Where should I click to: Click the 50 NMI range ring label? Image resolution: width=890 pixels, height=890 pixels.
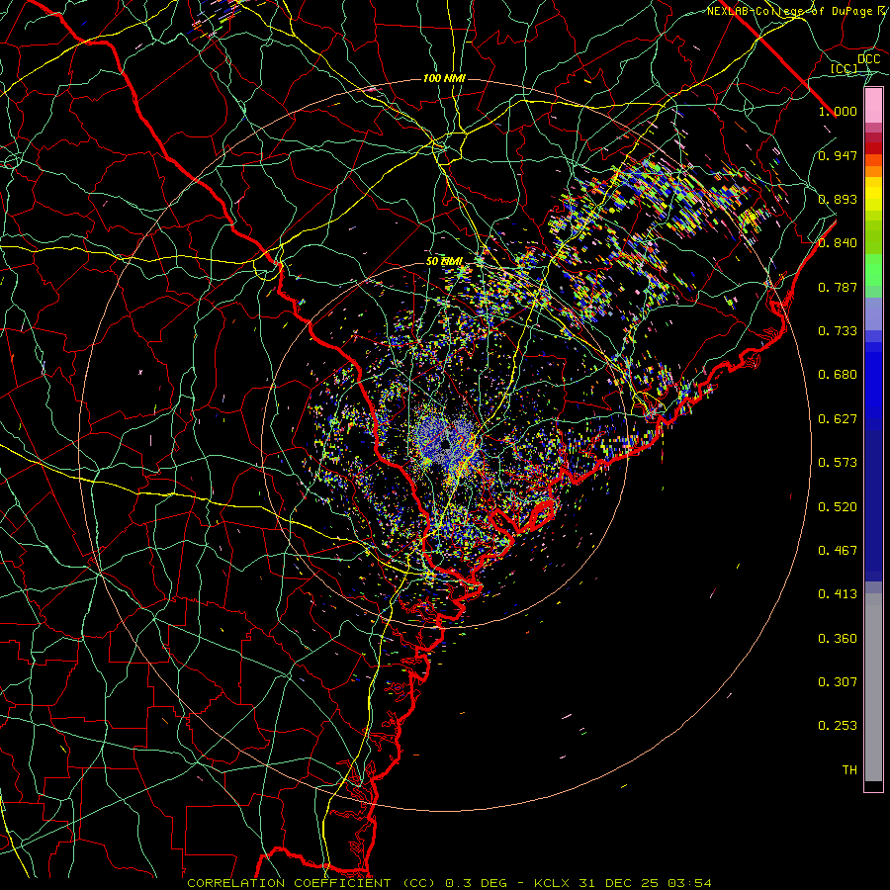pyautogui.click(x=444, y=262)
